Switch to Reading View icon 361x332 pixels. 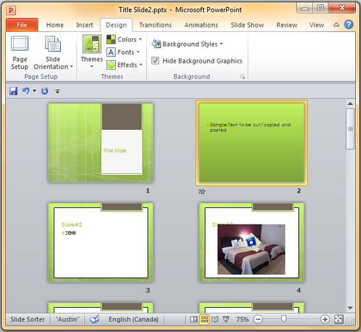click(x=215, y=319)
